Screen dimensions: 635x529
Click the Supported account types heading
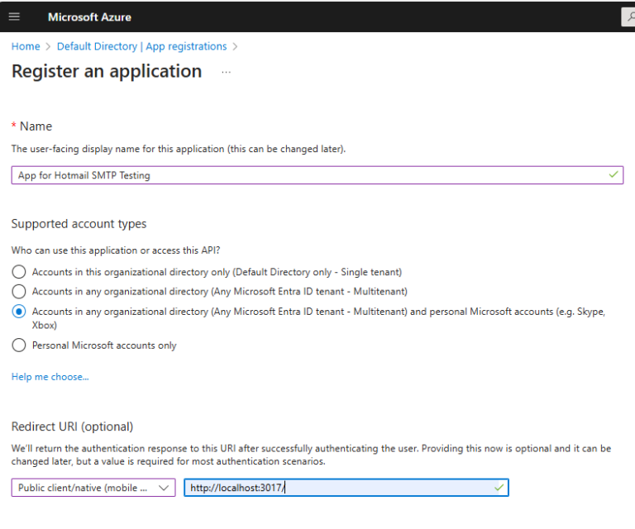click(79, 224)
